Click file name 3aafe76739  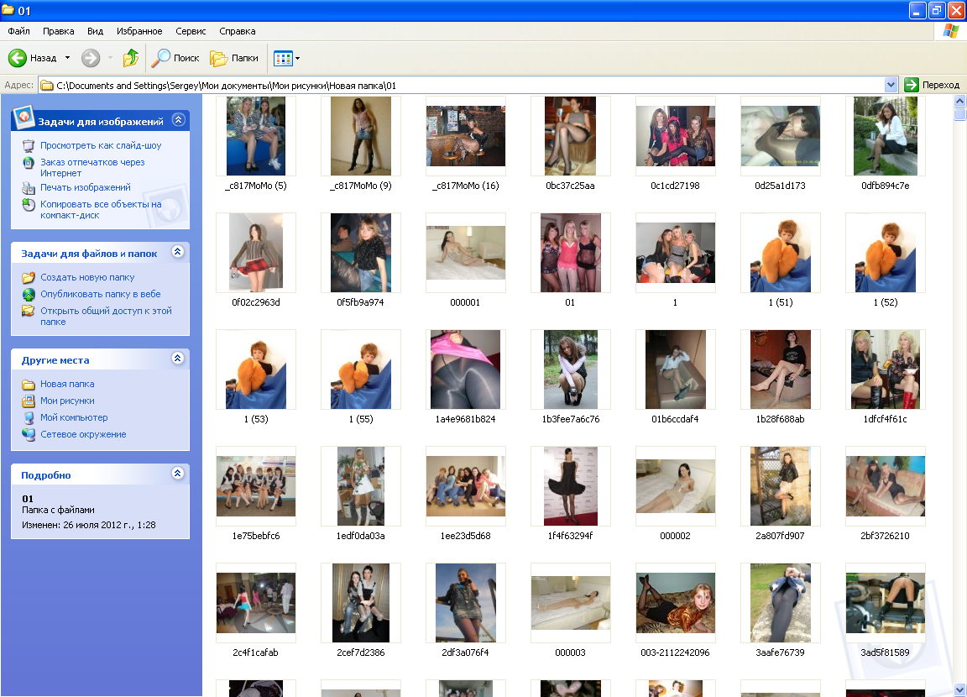coord(780,652)
